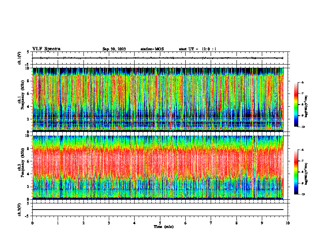Click the "VLF Spectra" title text

click(x=46, y=49)
